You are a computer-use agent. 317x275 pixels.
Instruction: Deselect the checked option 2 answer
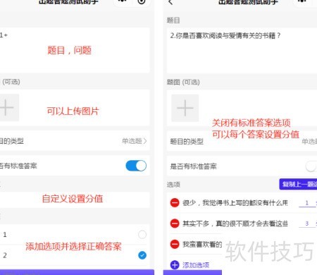click(x=142, y=255)
